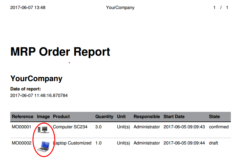Click the Reference column header
Image resolution: width=243 pixels, height=160 pixels.
click(x=23, y=117)
